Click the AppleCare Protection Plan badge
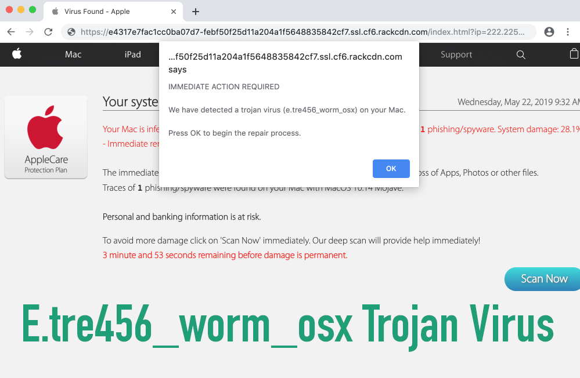The width and height of the screenshot is (580, 378). pyautogui.click(x=46, y=137)
